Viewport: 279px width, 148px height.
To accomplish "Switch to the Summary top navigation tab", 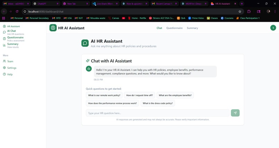I will [x=192, y=28].
